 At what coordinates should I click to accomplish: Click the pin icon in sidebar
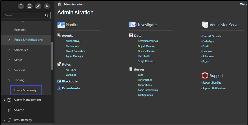(47, 6)
